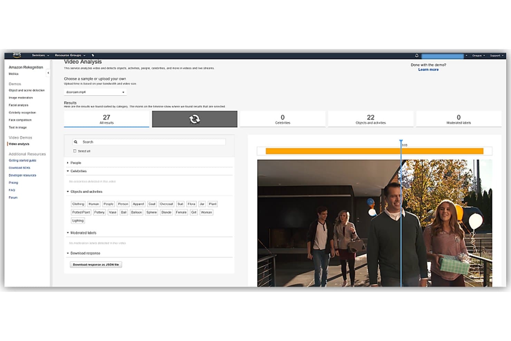The image size is (511, 341).
Task: Click the orange video timeline bar
Action: [x=374, y=151]
